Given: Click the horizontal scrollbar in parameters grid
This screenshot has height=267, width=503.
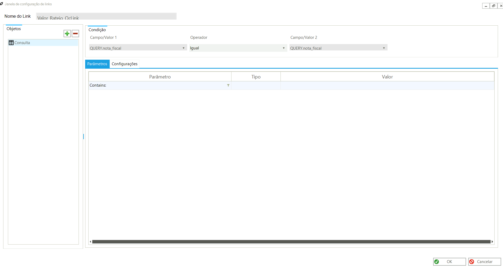Looking at the screenshot, I should click(291, 242).
